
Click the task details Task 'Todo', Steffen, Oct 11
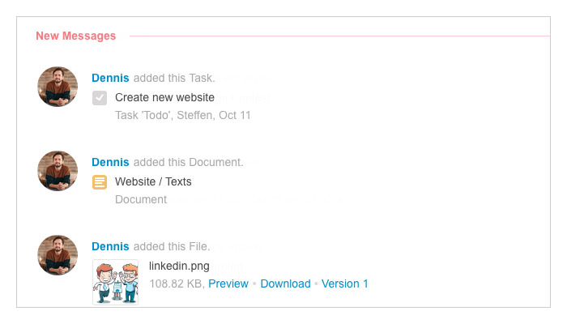pos(182,115)
